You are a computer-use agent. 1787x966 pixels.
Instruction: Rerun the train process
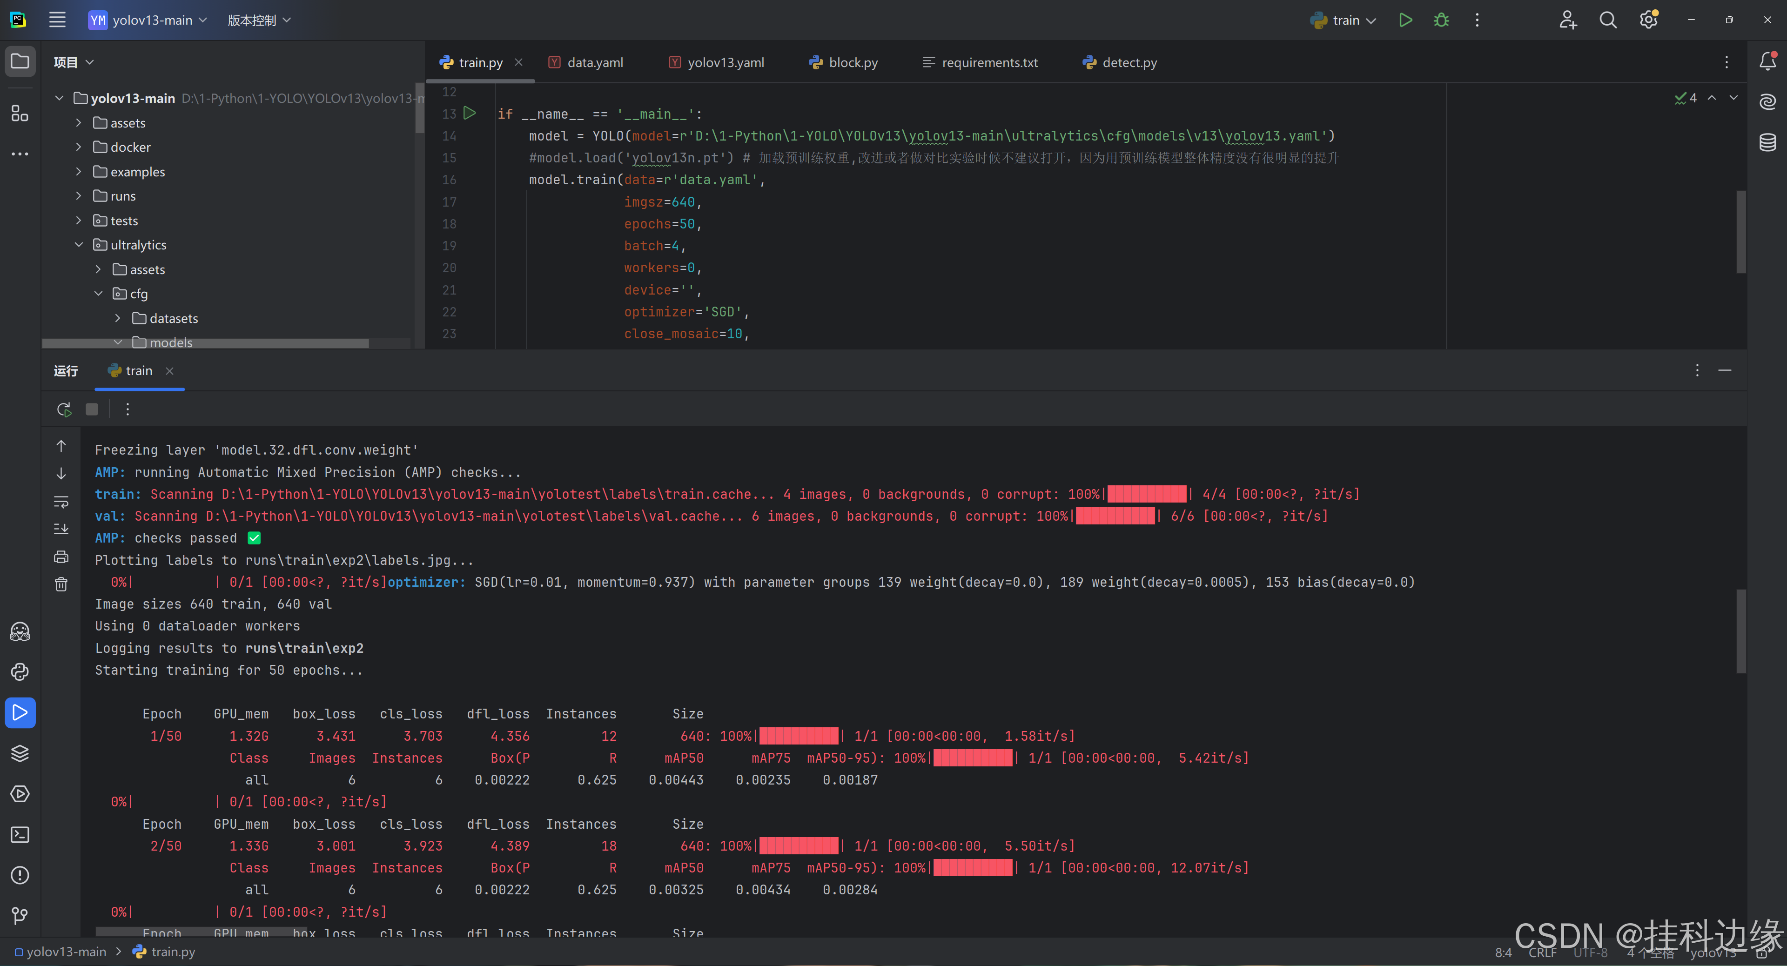64,409
